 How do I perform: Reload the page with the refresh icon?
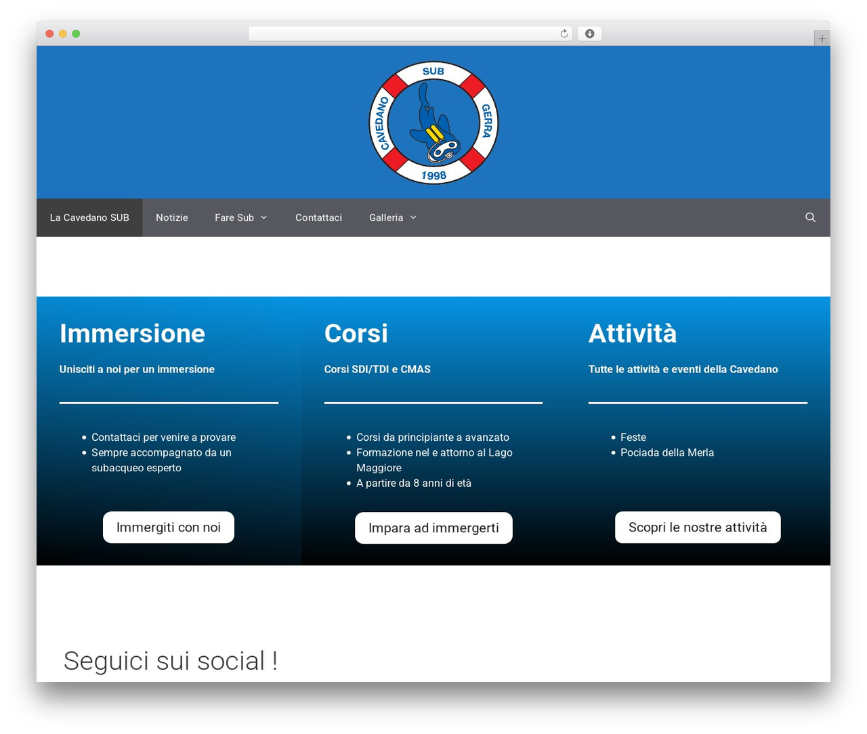pyautogui.click(x=564, y=34)
